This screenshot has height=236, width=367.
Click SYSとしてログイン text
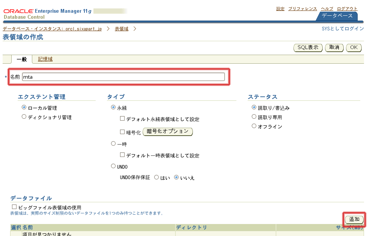[343, 29]
